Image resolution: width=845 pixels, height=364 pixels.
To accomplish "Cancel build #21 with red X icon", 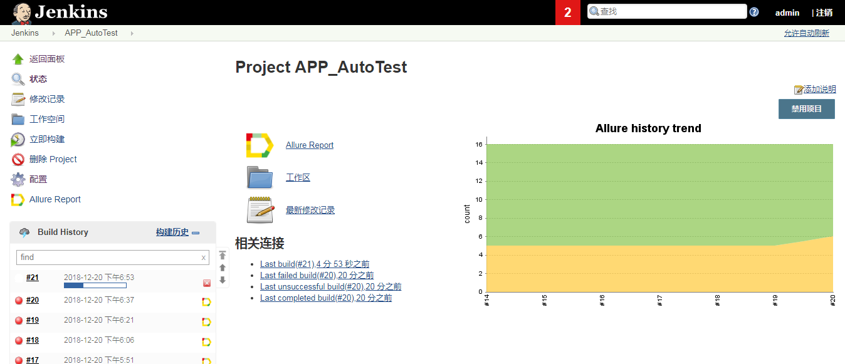I will point(207,283).
